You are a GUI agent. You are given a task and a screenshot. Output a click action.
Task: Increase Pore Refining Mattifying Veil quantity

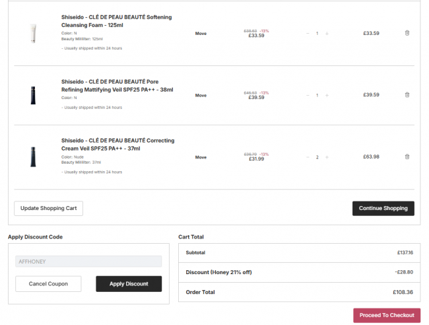pos(327,95)
